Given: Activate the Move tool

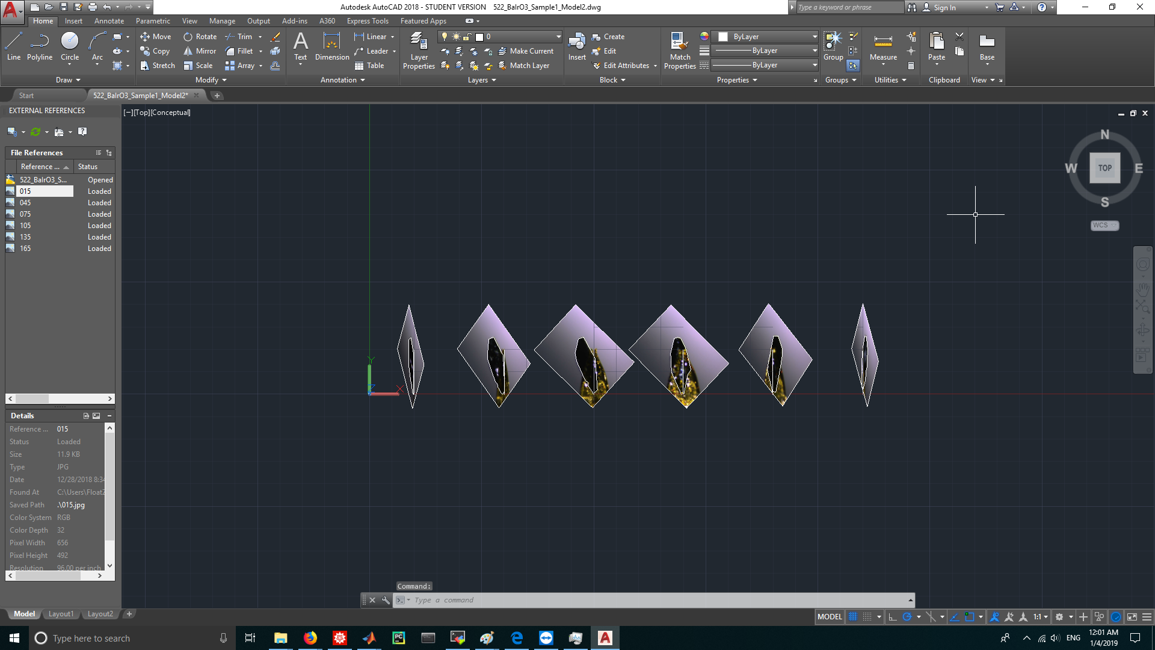Looking at the screenshot, I should pos(156,37).
